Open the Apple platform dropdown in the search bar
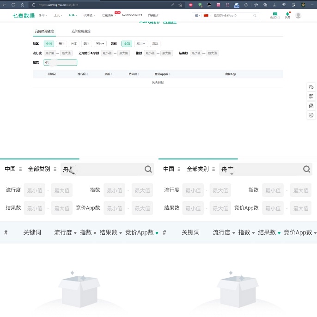317x317 pixels. (x=197, y=16)
